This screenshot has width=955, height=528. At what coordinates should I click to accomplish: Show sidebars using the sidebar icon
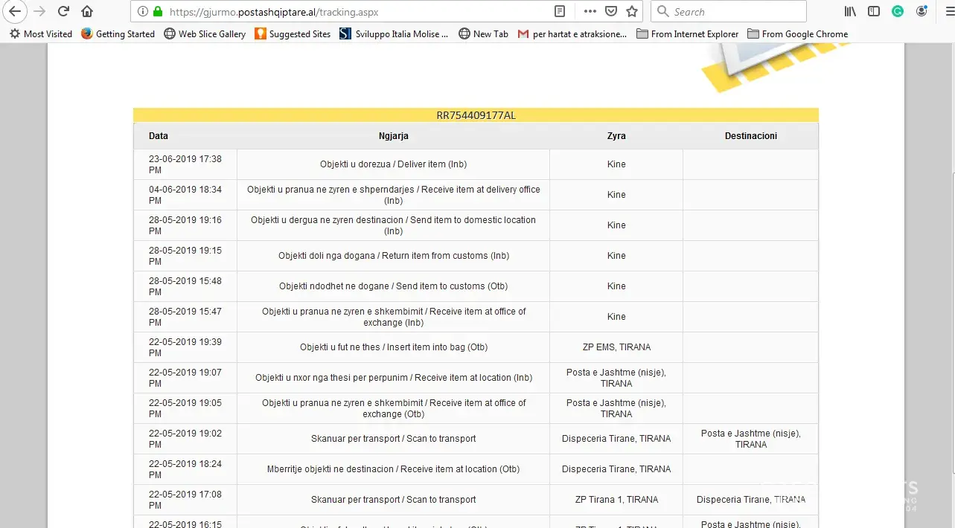(874, 11)
